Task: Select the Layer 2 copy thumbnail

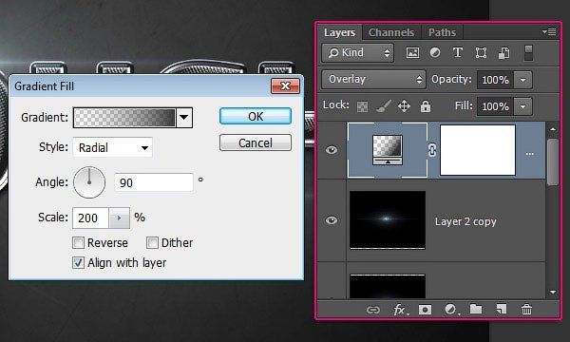Action: point(388,220)
